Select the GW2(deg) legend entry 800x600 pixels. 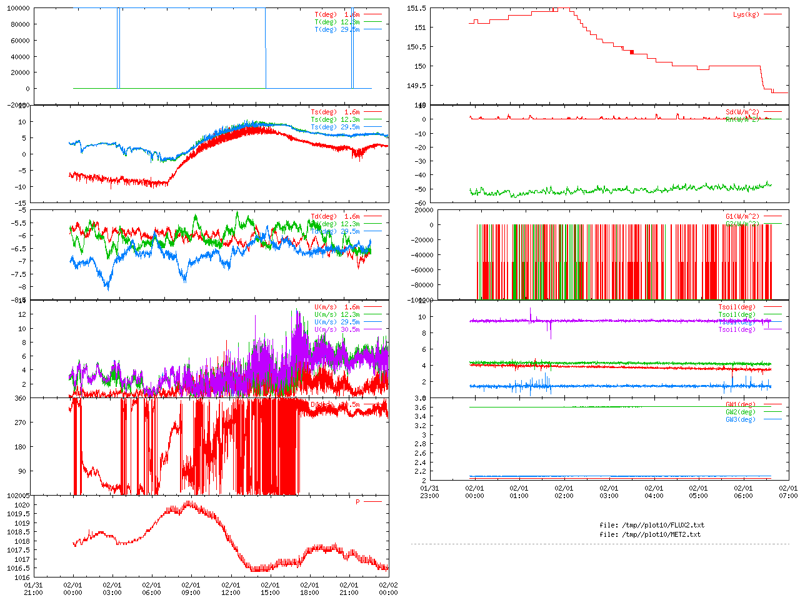tap(740, 412)
